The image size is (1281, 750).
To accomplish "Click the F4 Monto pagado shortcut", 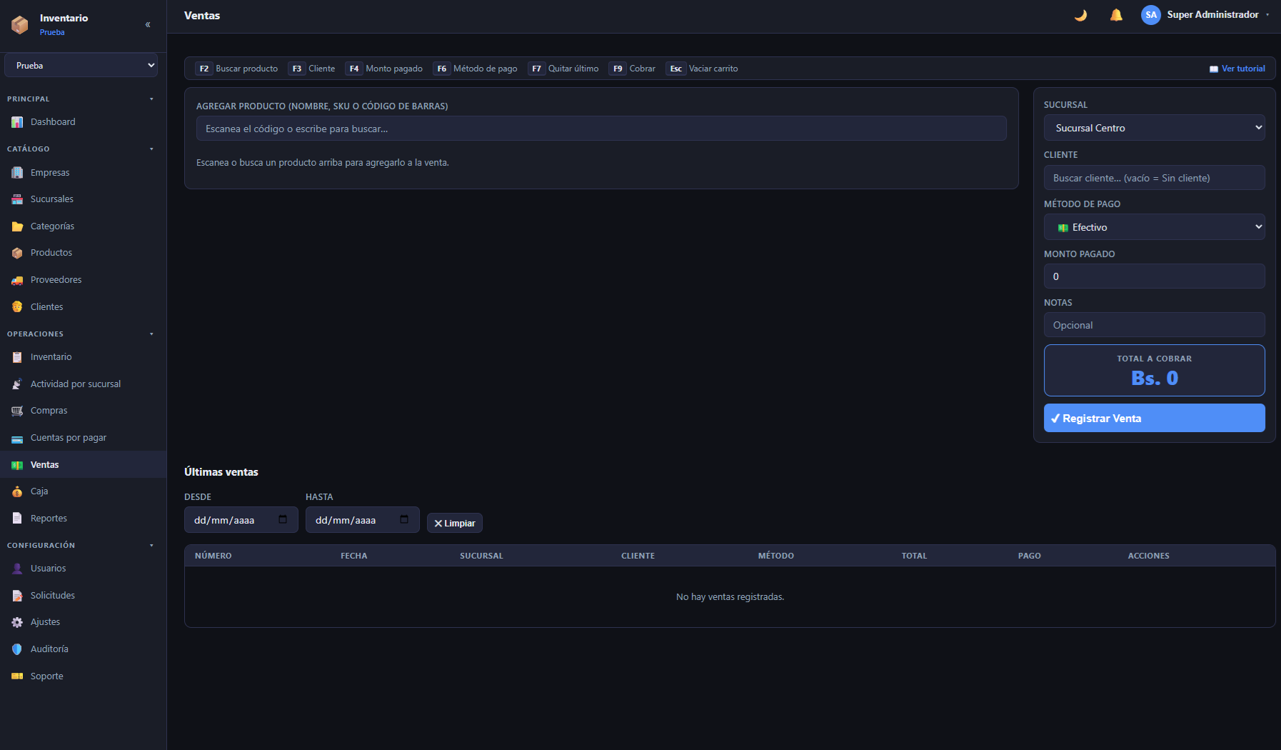I will coord(384,69).
